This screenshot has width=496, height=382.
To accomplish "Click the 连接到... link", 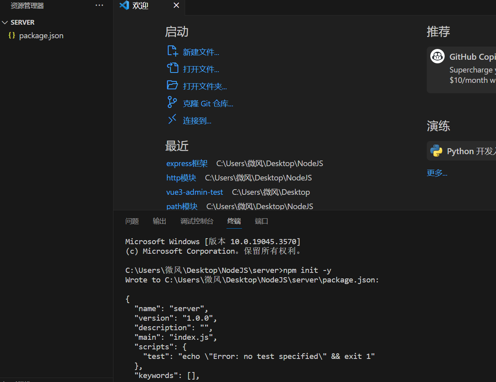I will [x=197, y=121].
